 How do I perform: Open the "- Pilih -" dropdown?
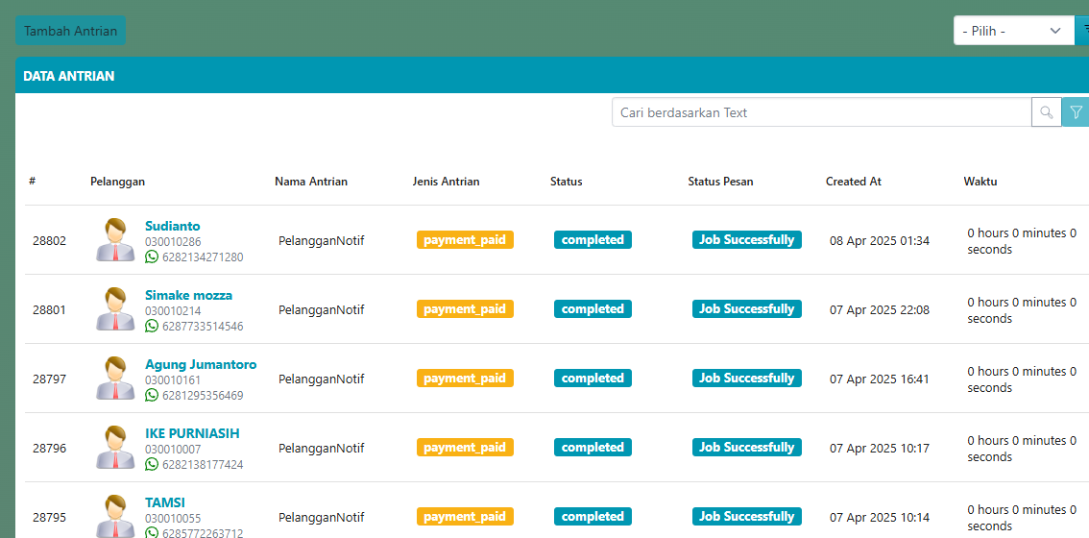tap(1013, 31)
